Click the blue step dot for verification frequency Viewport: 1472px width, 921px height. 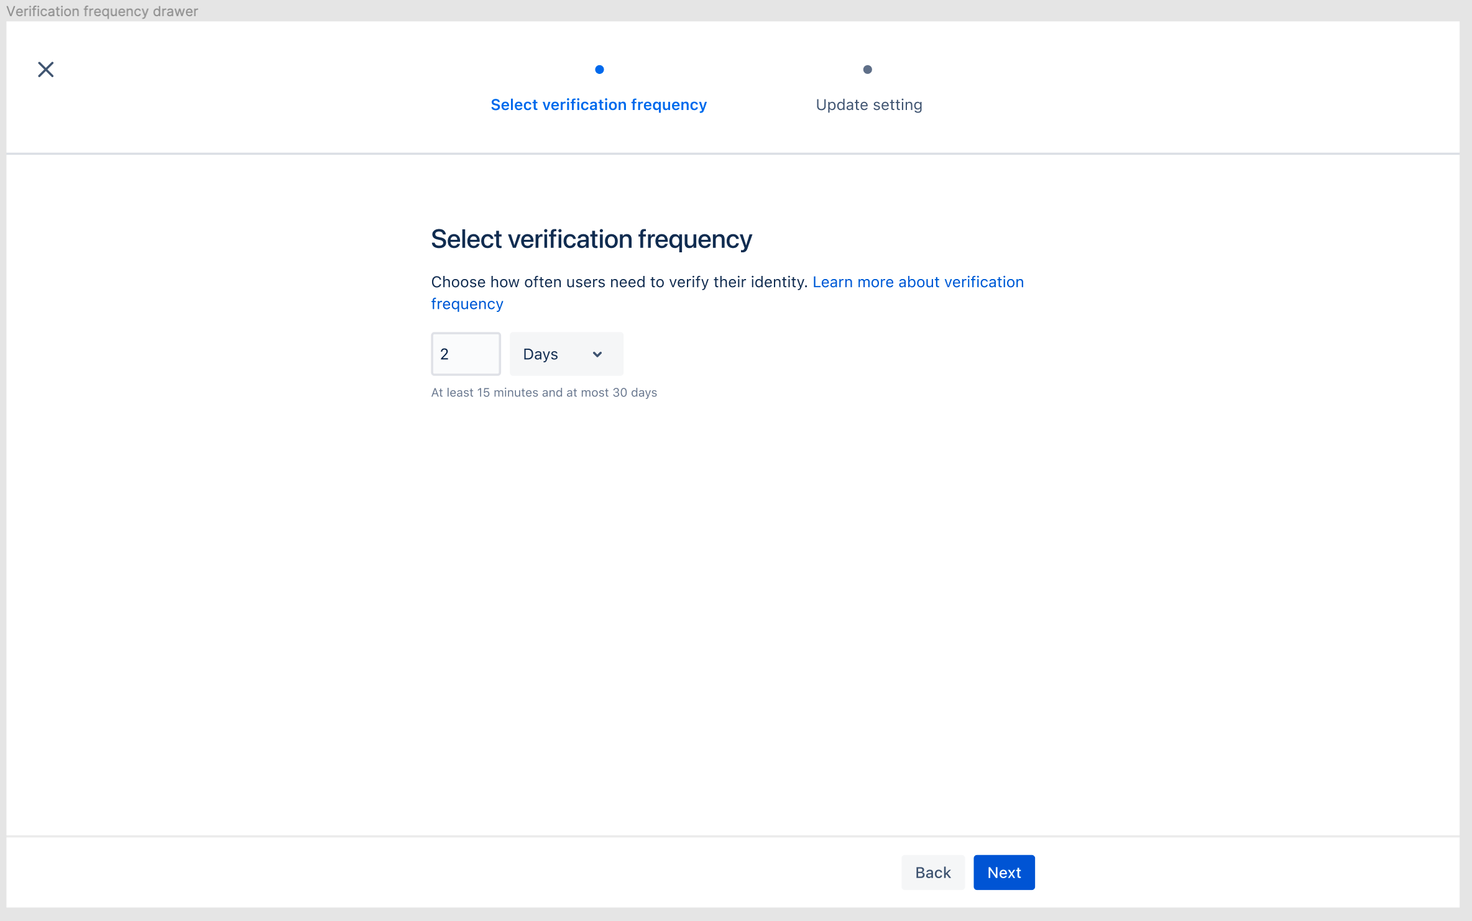pos(599,70)
